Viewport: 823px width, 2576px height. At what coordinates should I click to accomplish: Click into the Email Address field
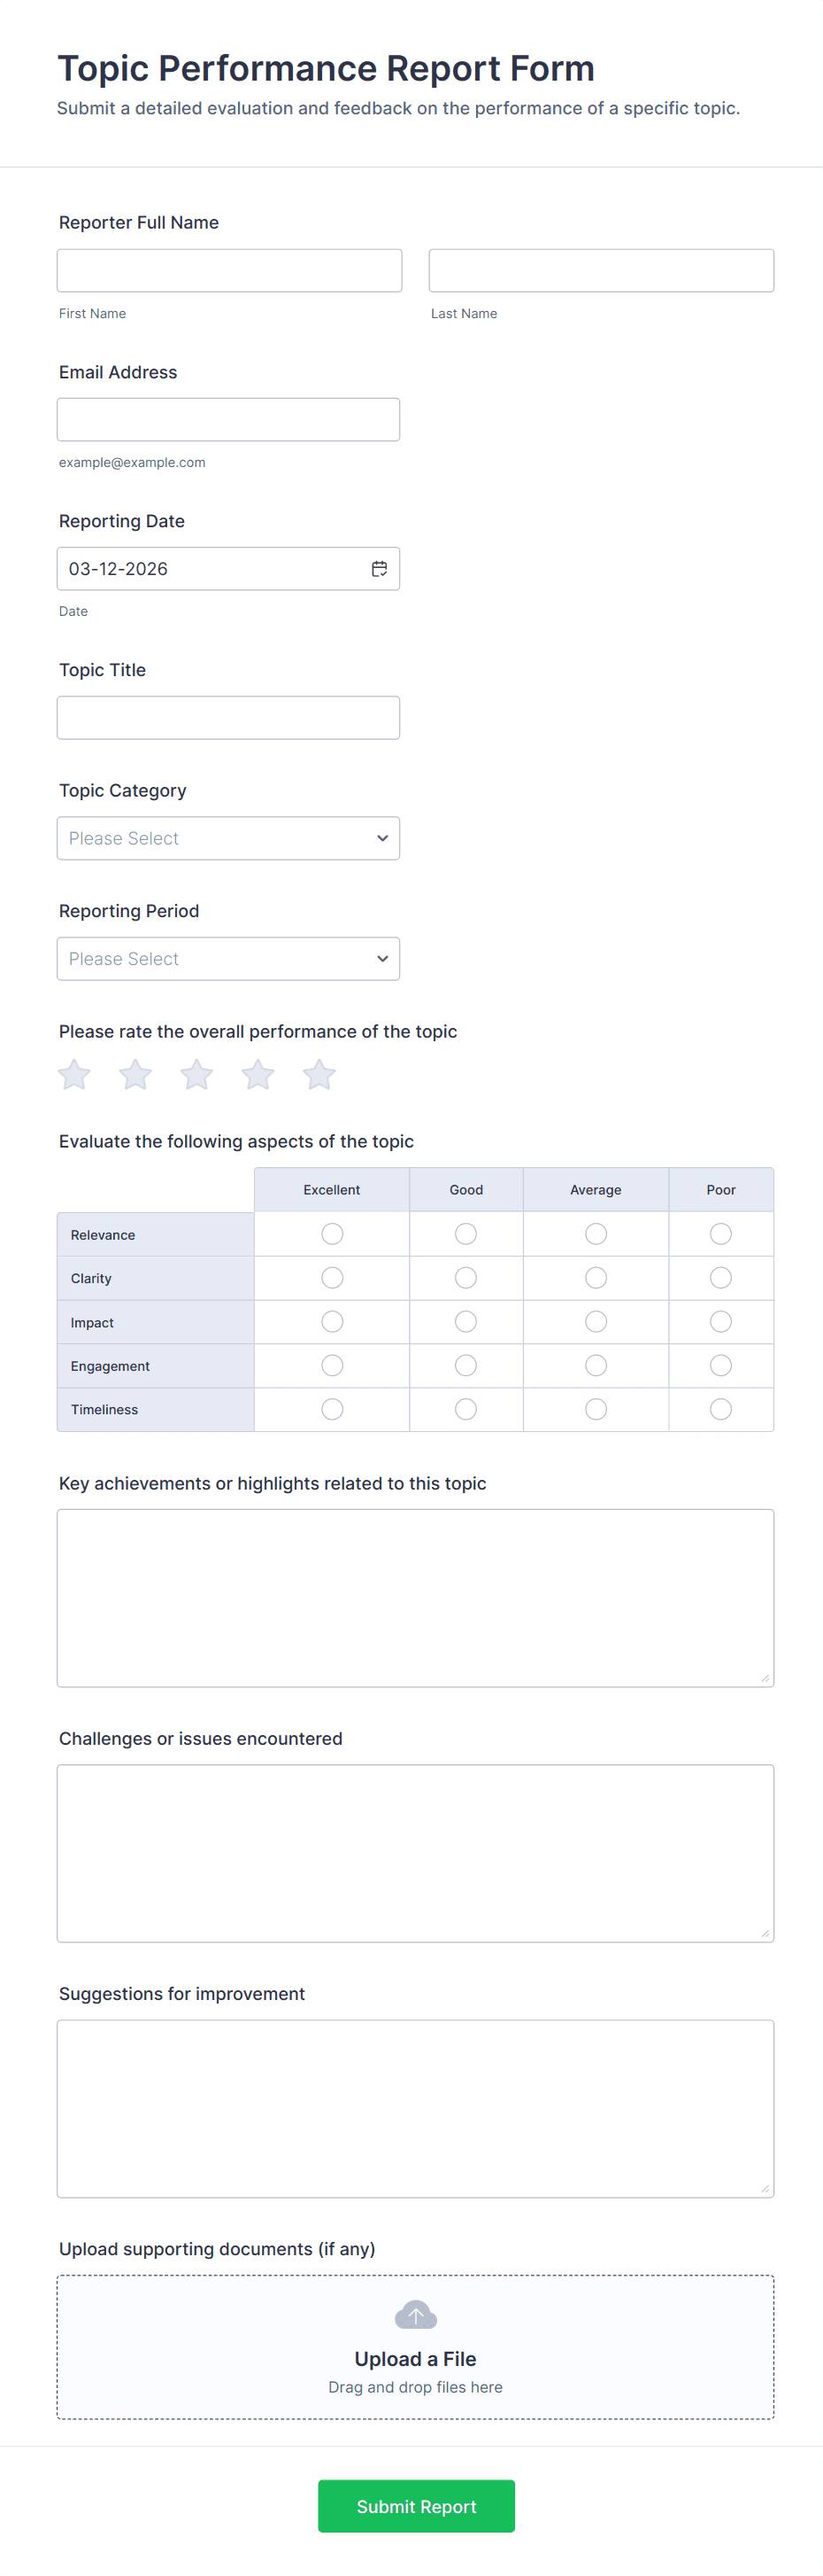[x=228, y=420]
